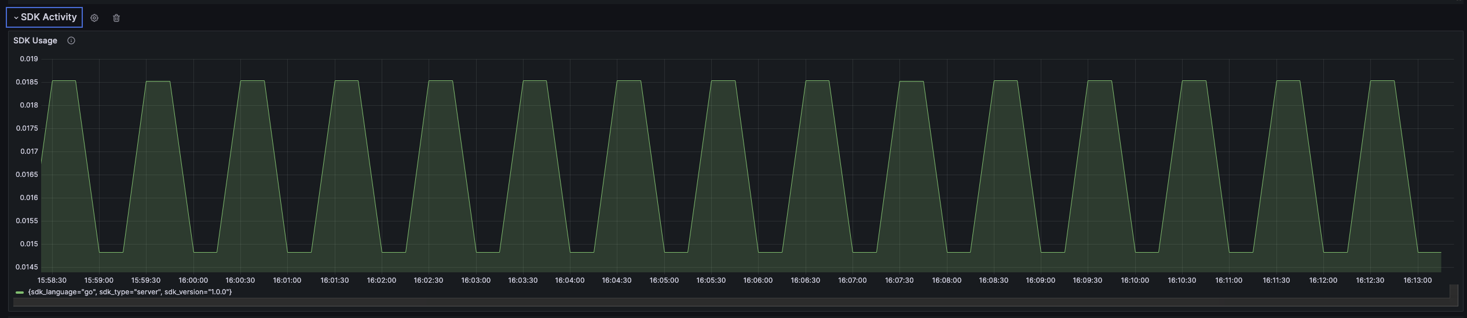Click the 16:05:00 time axis label
Screen dimensions: 1467x318
664,280
